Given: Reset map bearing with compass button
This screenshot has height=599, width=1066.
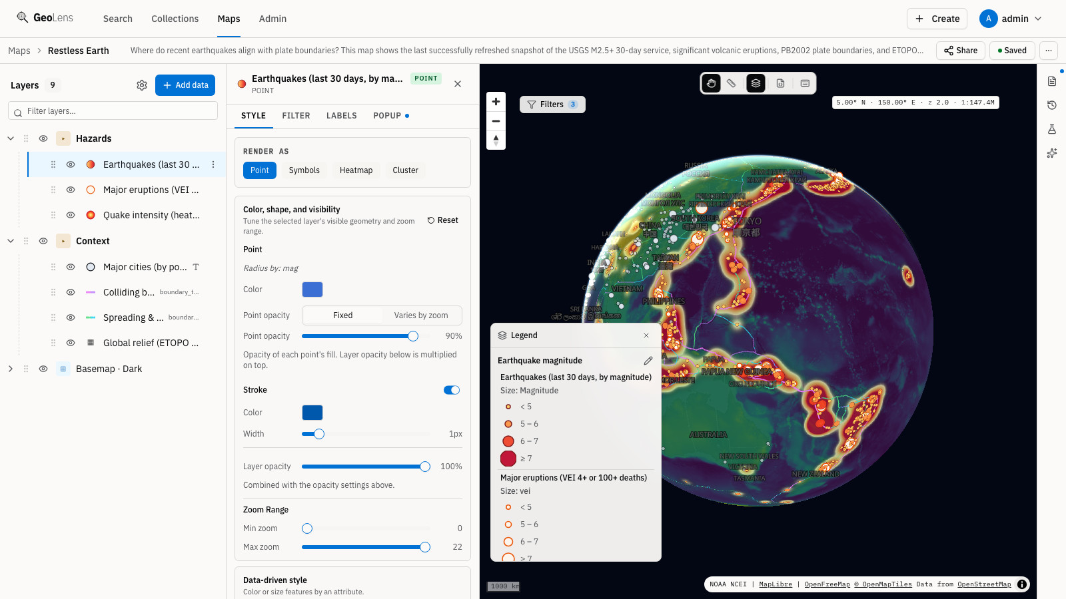Looking at the screenshot, I should 496,140.
